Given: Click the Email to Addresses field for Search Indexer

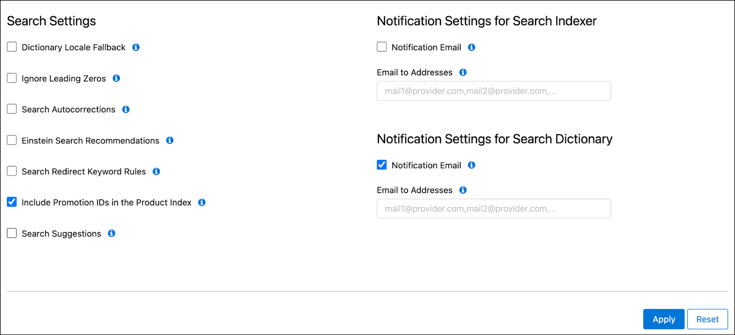Looking at the screenshot, I should tap(493, 91).
